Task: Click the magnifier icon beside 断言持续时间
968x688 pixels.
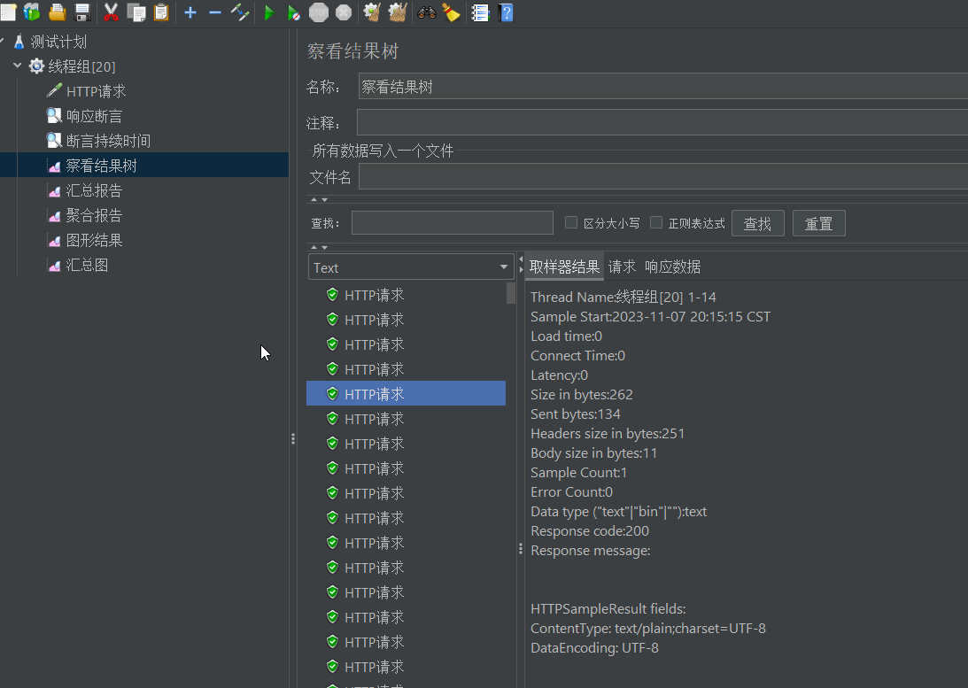Action: (54, 141)
